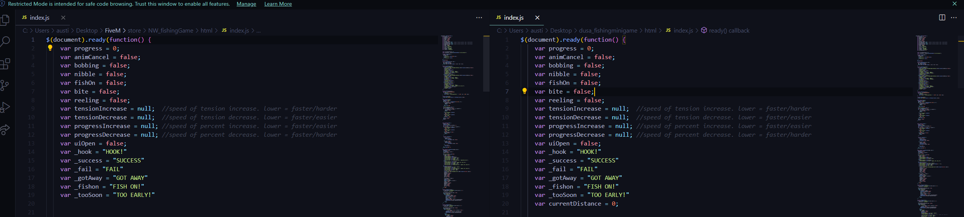Image resolution: width=964 pixels, height=217 pixels.
Task: Open the Explorer view in activity bar
Action: [x=5, y=20]
